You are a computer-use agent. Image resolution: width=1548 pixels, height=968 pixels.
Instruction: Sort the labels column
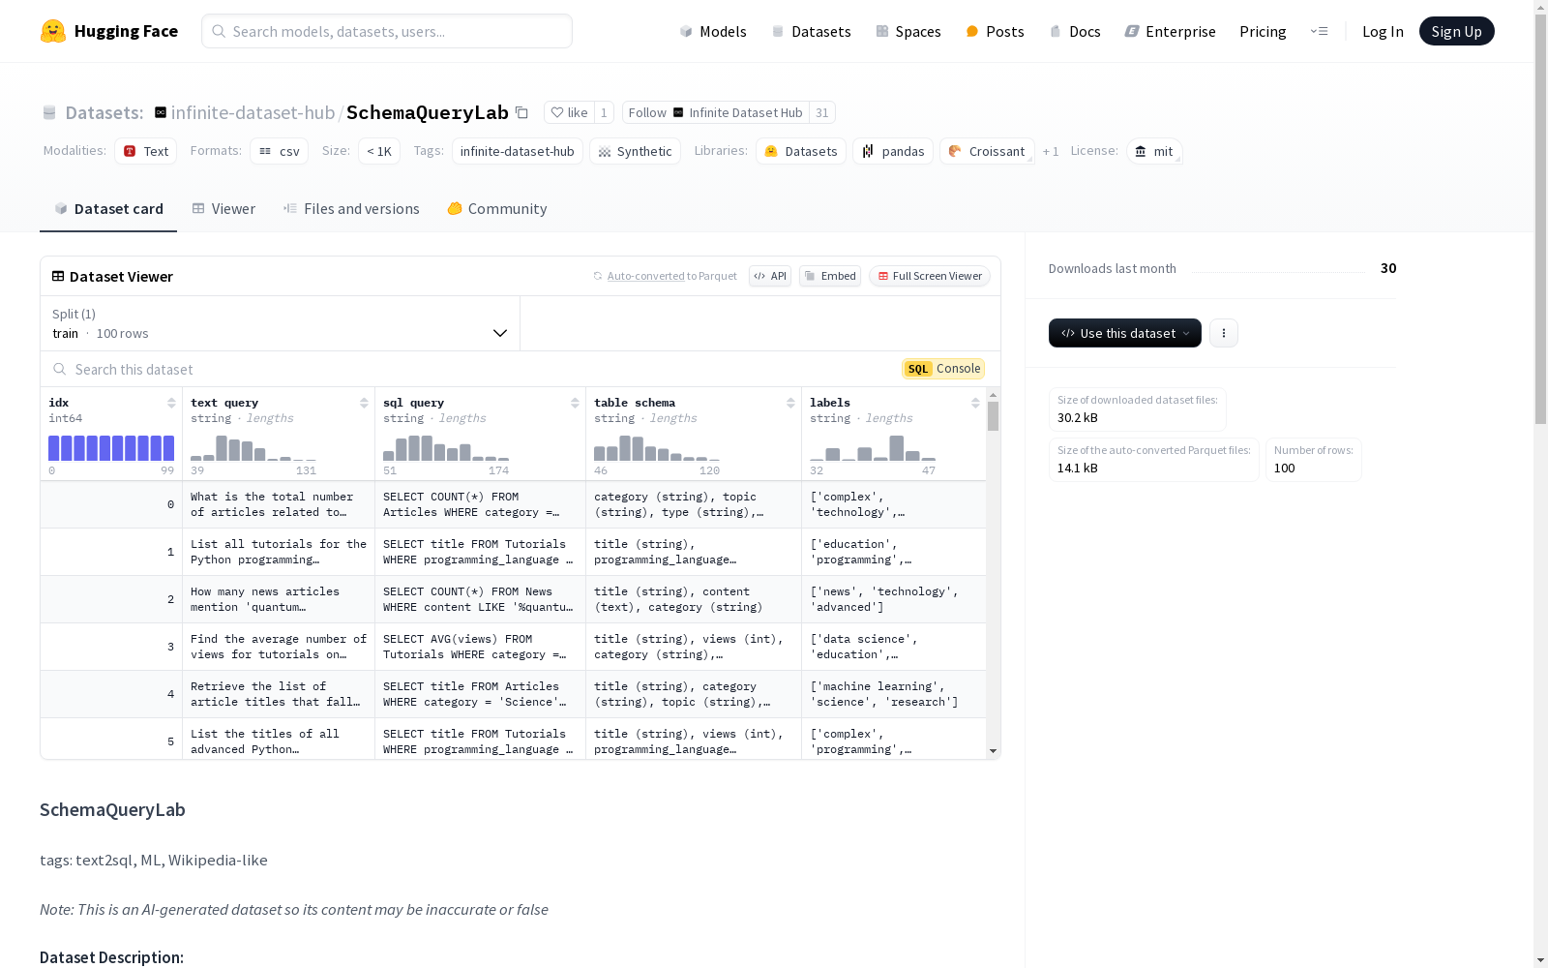pos(975,403)
